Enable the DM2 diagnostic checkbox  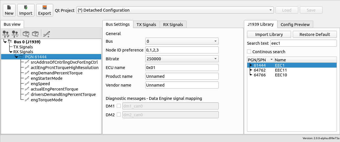(x=119, y=115)
